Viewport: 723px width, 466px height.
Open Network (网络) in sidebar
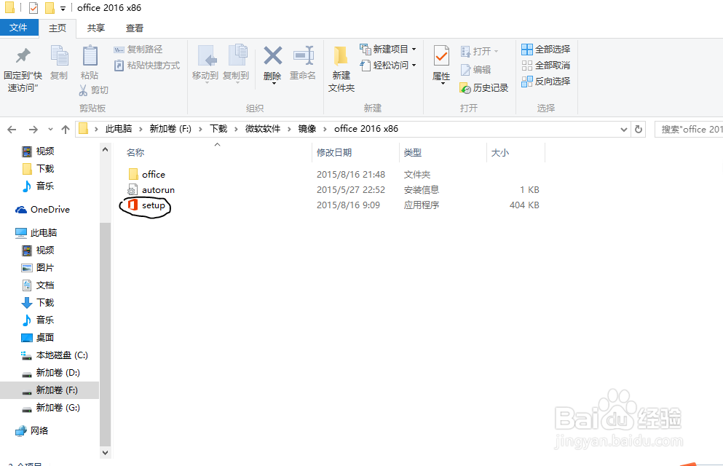coord(31,431)
